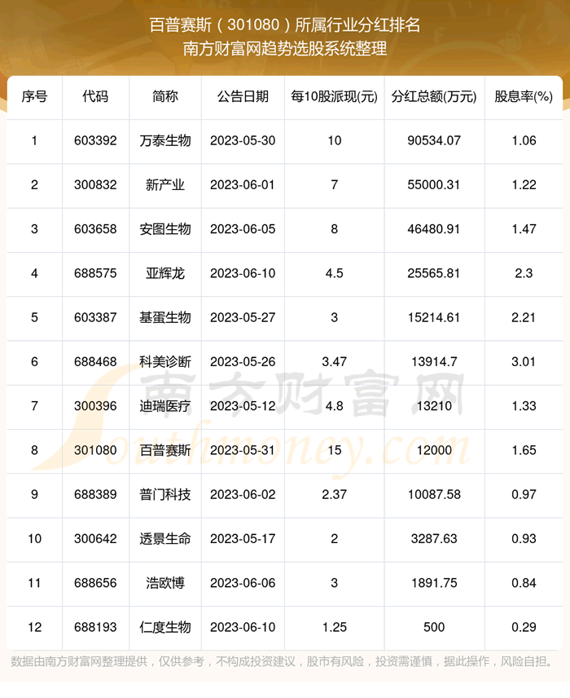Click the 透景生命 dividend total 3287.63

pos(432,539)
